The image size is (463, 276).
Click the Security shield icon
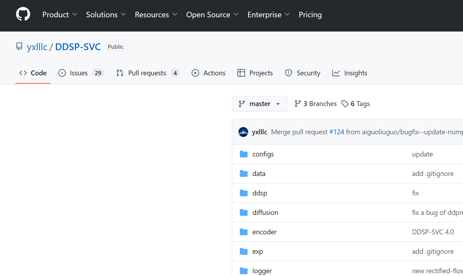coord(288,73)
